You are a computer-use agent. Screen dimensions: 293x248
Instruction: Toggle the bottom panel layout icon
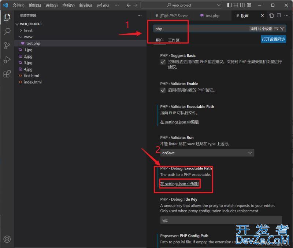coord(236,5)
